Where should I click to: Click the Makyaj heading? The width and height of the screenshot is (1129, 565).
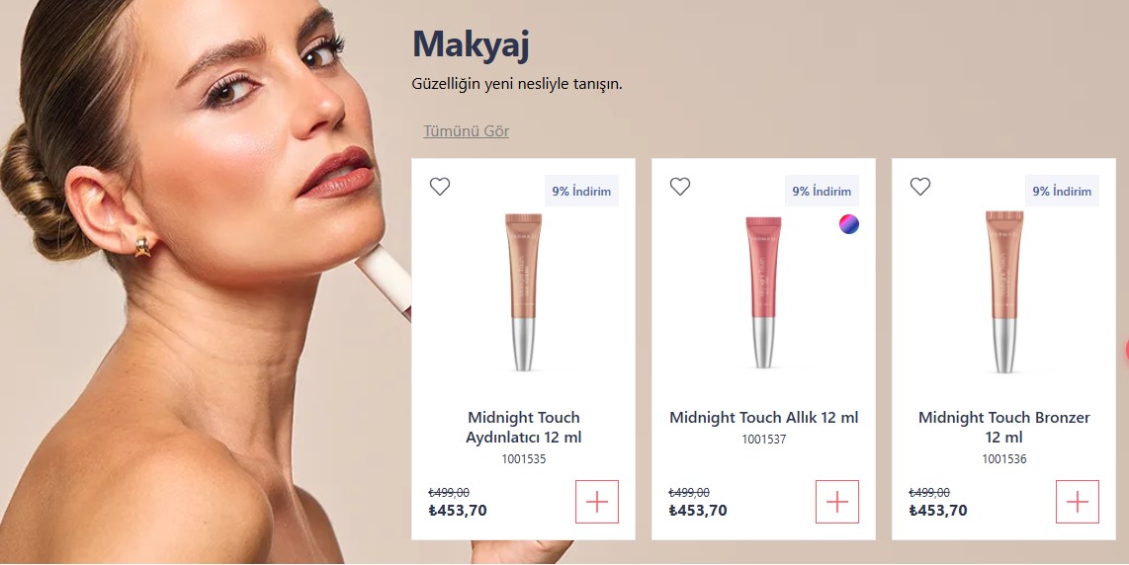coord(471,43)
